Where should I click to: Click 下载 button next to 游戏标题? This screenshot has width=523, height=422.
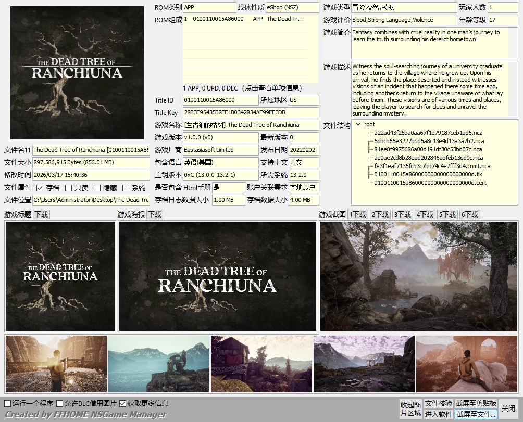click(41, 214)
